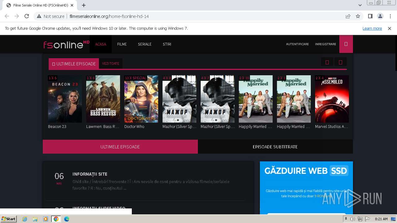Click the ULTIMELE EPISOADE section header

tap(74, 63)
